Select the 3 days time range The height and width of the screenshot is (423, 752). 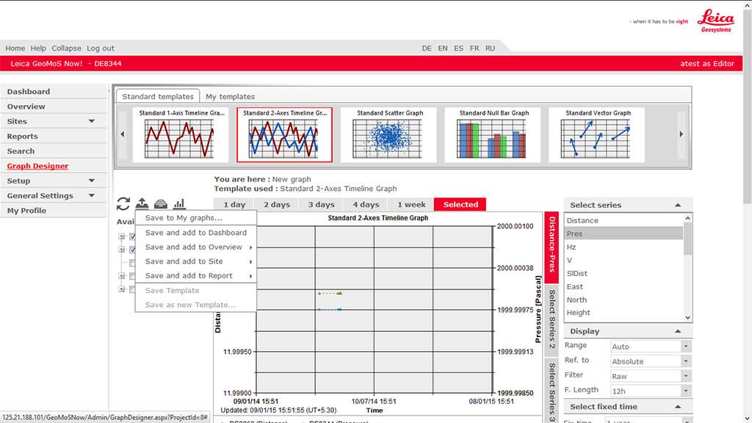pyautogui.click(x=322, y=204)
